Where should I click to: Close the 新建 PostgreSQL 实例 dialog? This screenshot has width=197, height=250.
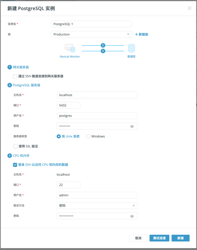190,8
